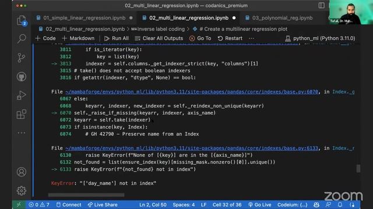373x209 pixels.
Task: Click unsaved dot on 01_simple_linear_regression tab
Action: coord(131,18)
